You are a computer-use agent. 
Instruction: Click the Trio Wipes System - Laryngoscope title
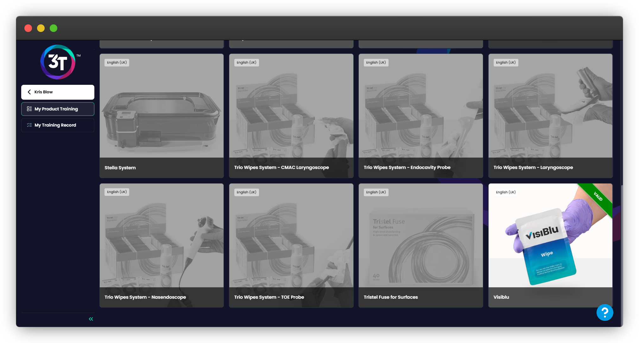tap(533, 167)
